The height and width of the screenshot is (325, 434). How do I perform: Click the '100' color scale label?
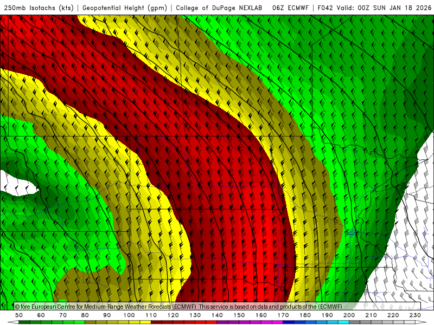129,315
